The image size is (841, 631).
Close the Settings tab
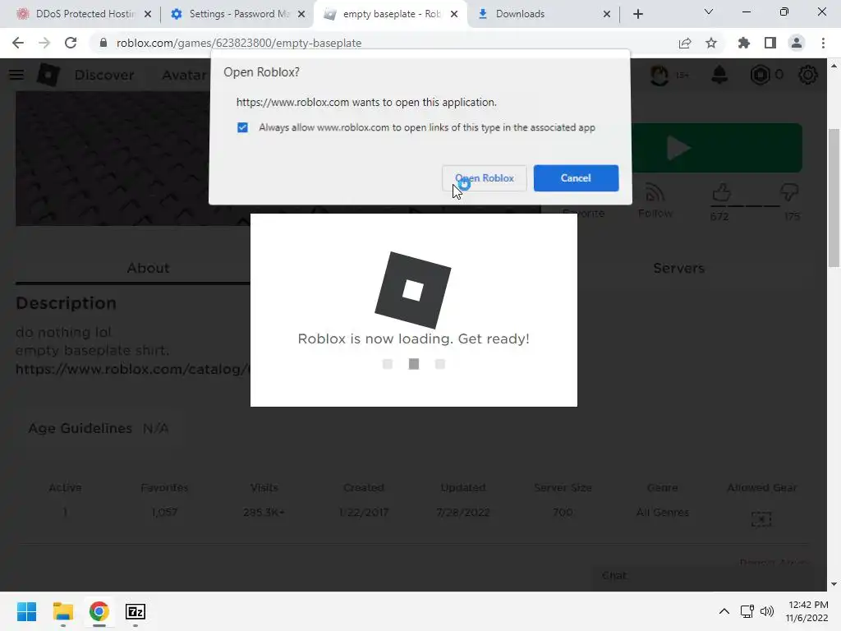(x=301, y=14)
